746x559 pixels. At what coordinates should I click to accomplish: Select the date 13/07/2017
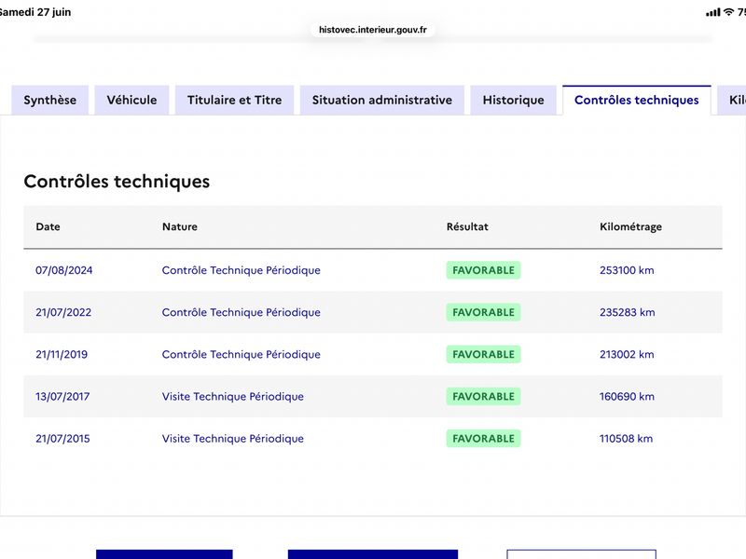click(62, 397)
